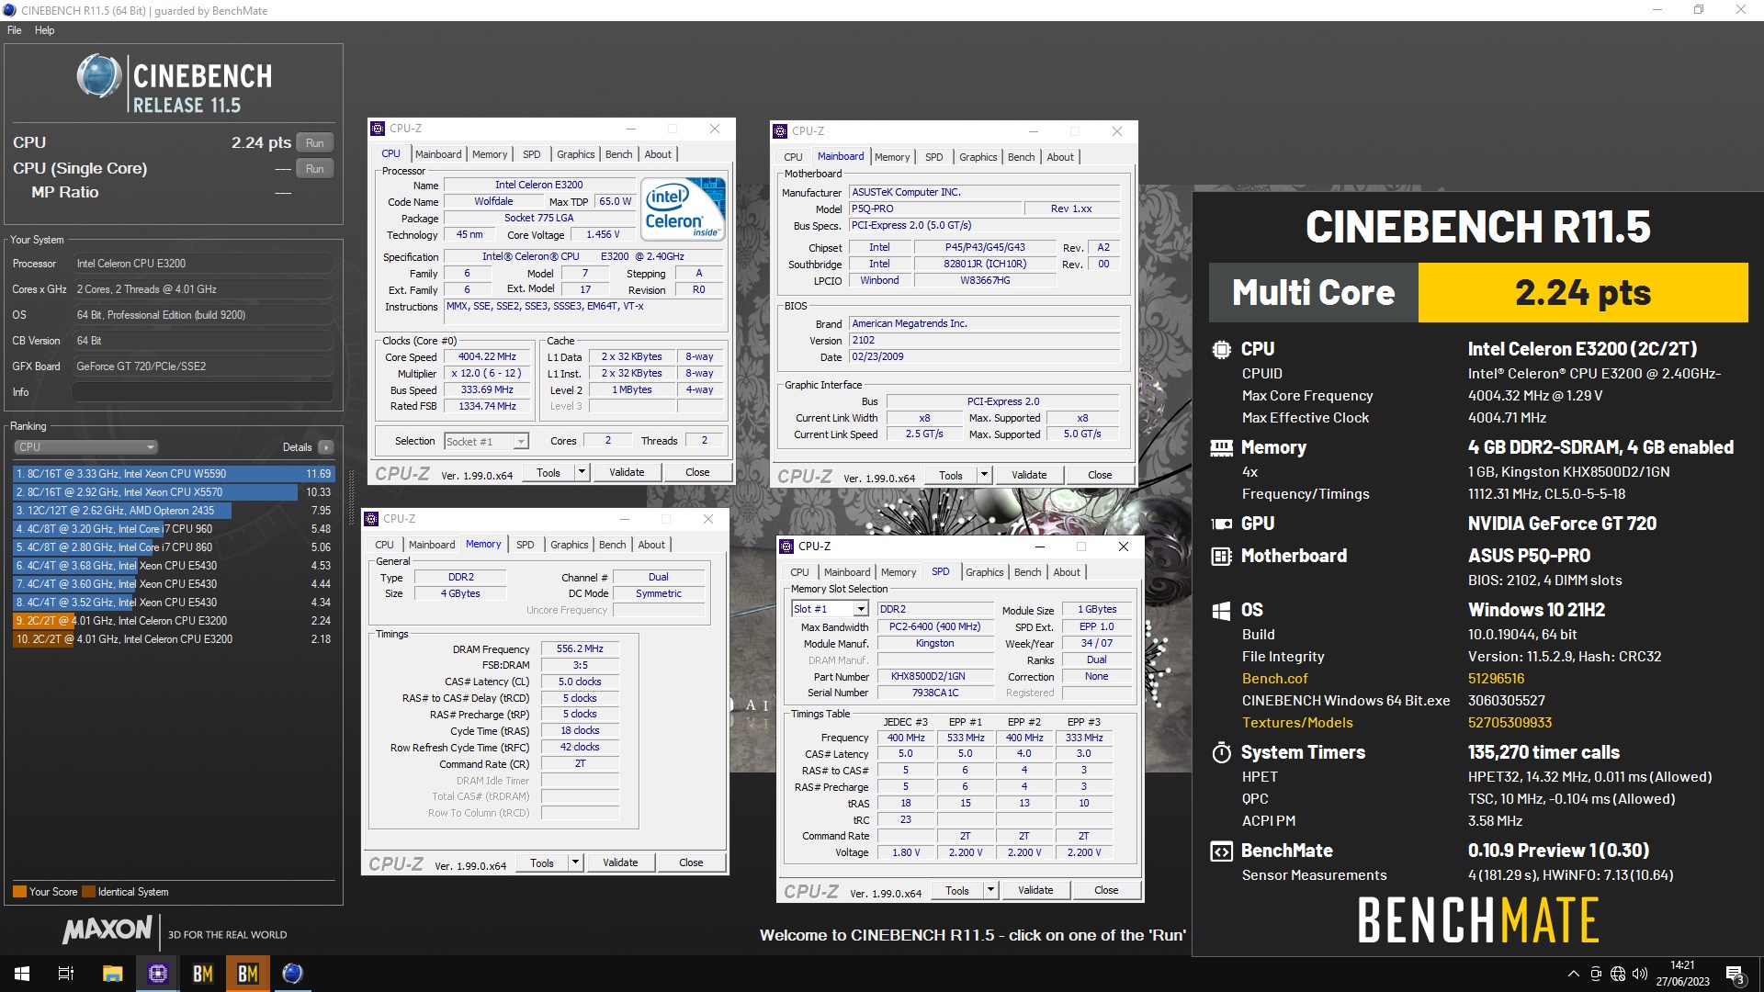Run the CPU Single Core benchmark
1764x992 pixels.
point(315,169)
